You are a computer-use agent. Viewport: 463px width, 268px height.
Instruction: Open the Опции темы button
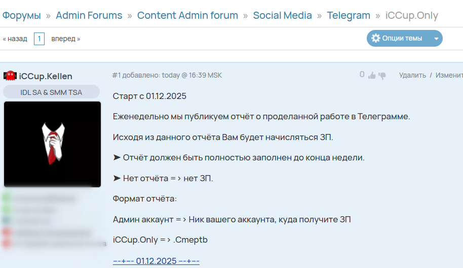tap(404, 38)
